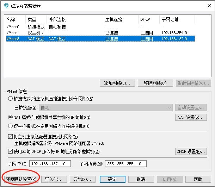This screenshot has width=215, height=187.
Task: Click the Virtual Network Editor globe icon
Action: click(x=6, y=6)
